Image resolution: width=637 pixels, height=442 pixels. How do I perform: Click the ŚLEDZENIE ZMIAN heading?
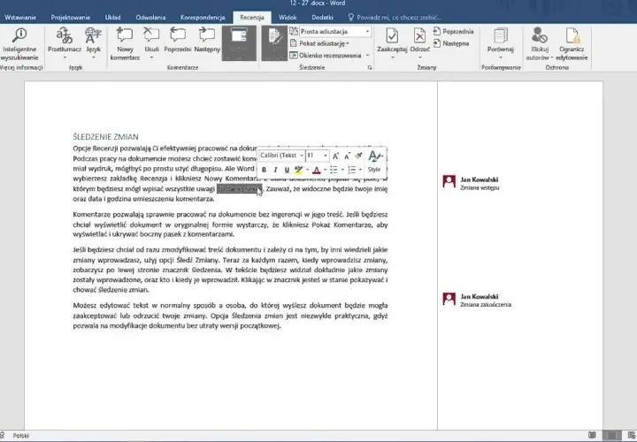pos(105,137)
